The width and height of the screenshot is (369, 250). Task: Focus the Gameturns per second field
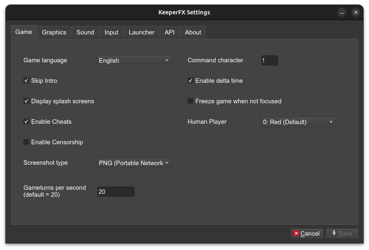[116, 192]
